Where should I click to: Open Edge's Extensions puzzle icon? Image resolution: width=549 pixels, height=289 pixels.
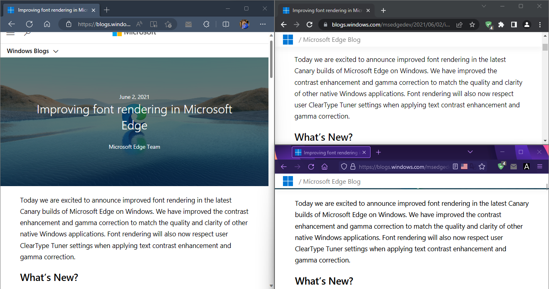coord(206,24)
